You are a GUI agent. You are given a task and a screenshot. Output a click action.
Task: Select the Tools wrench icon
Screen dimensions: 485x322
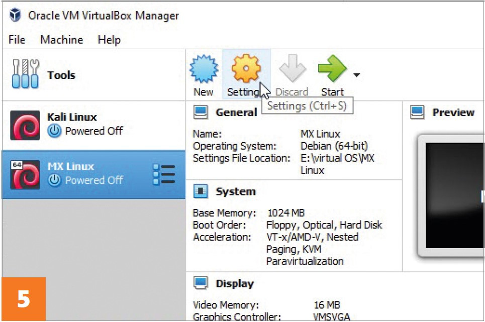25,74
